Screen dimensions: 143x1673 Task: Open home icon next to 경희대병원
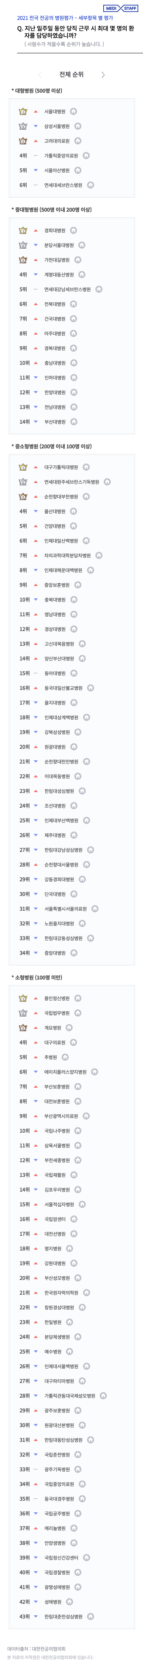[x=74, y=230]
